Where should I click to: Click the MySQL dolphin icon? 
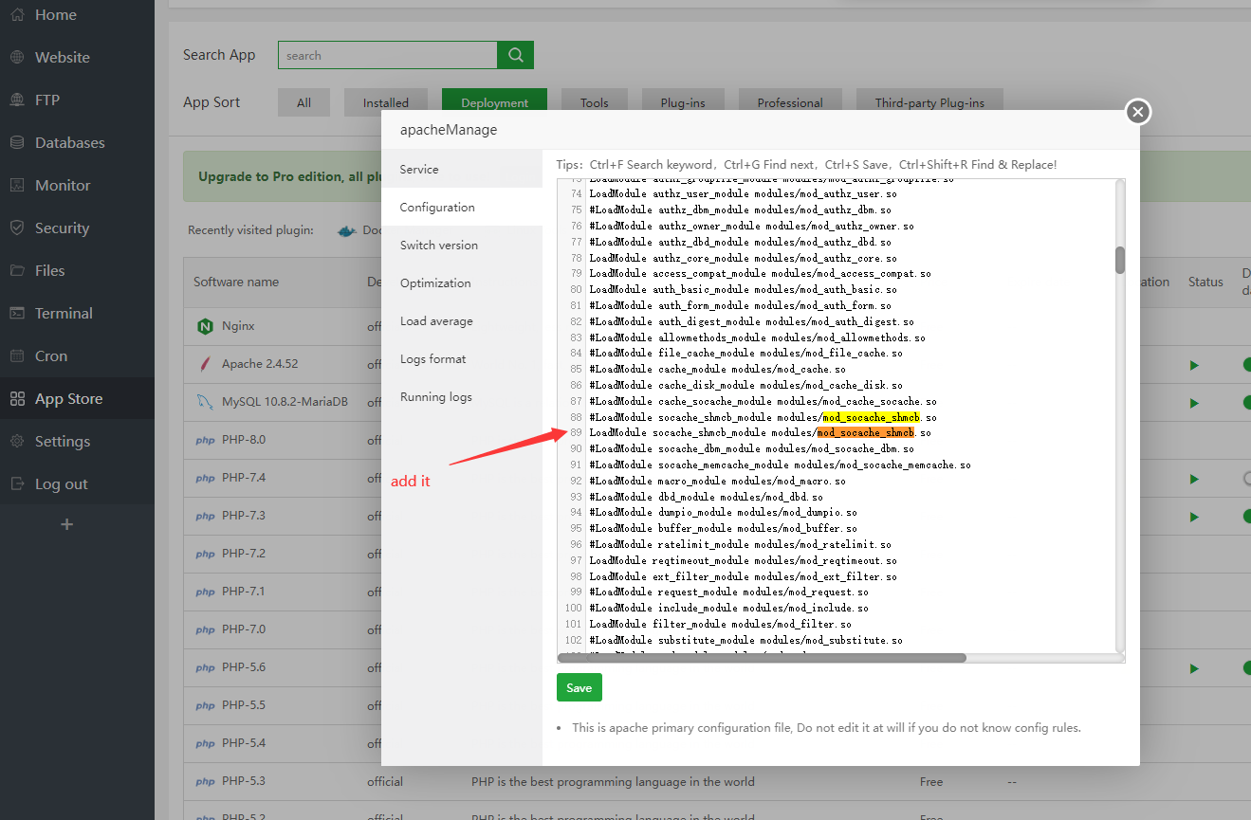coord(204,402)
